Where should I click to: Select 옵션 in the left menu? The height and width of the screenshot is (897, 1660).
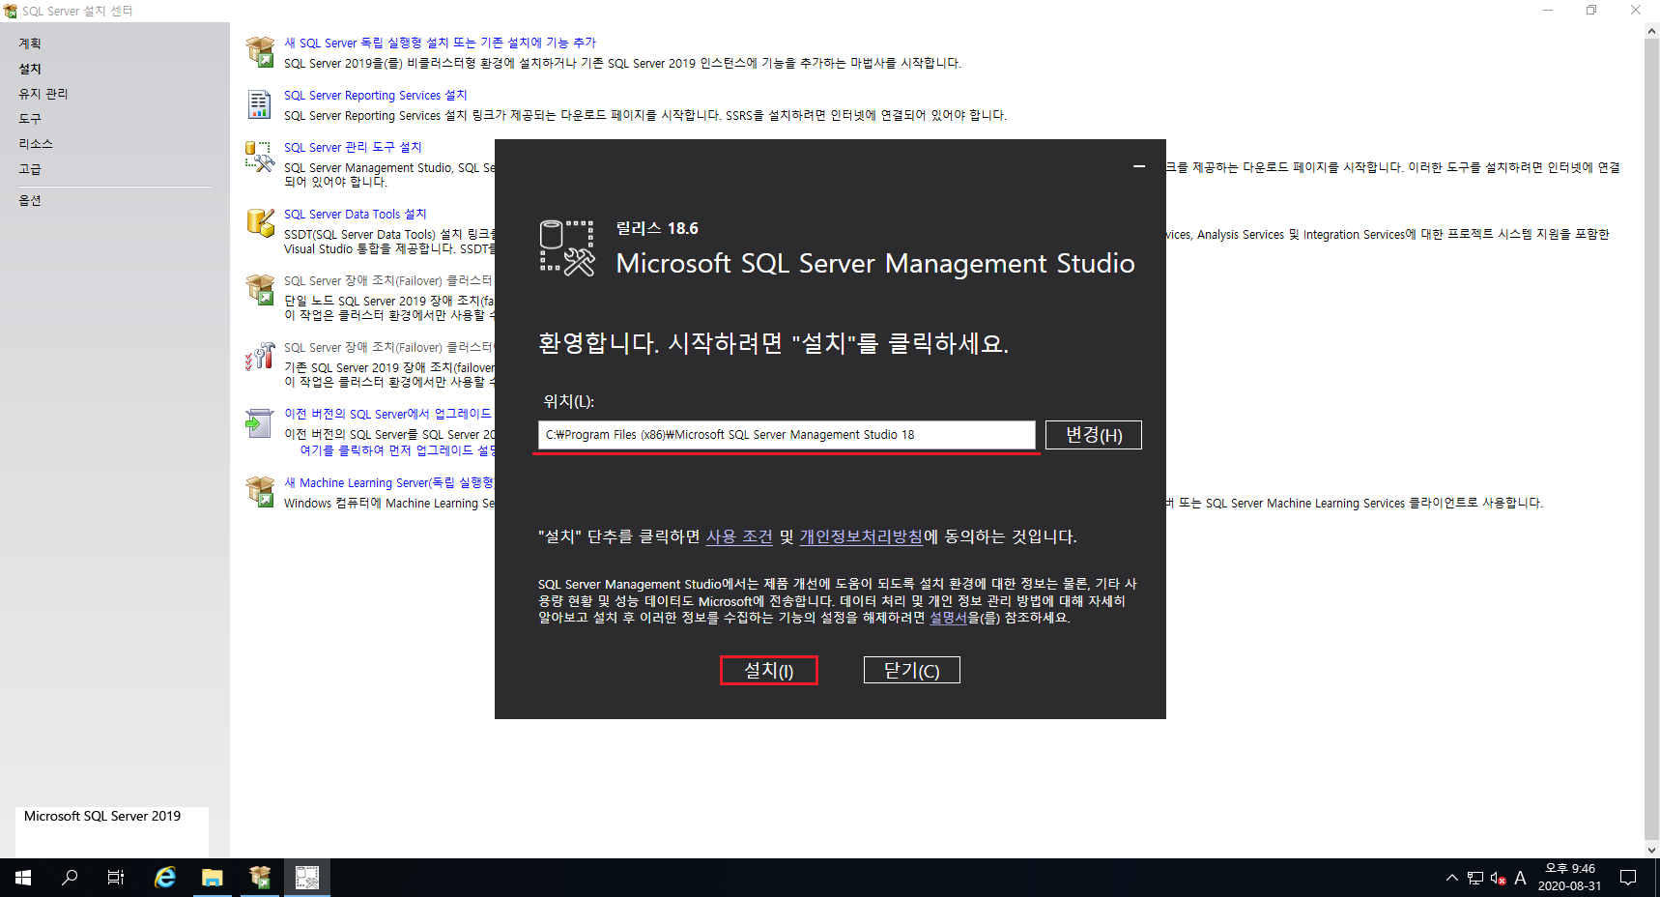click(30, 200)
